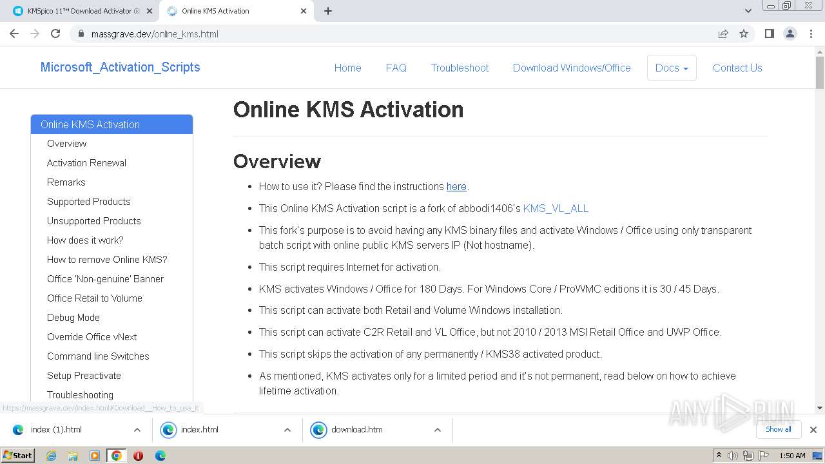View site information lock icon
The width and height of the screenshot is (825, 464).
click(x=81, y=34)
